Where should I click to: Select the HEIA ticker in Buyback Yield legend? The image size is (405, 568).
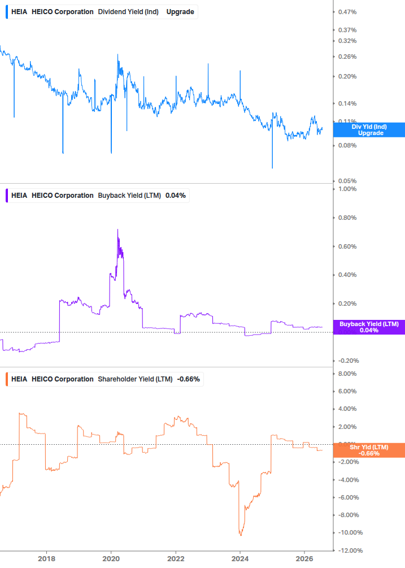coord(19,196)
